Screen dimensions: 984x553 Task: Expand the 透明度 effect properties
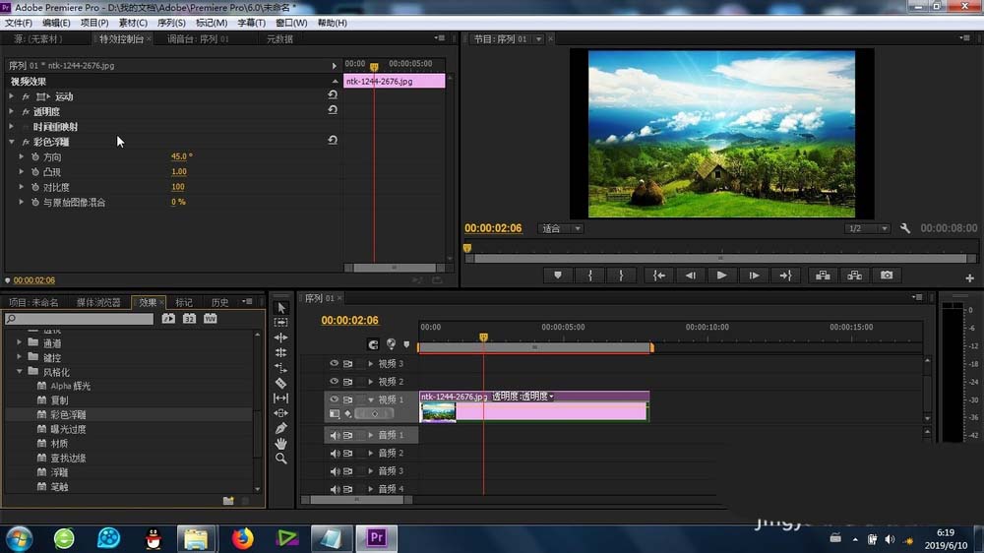pyautogui.click(x=11, y=111)
